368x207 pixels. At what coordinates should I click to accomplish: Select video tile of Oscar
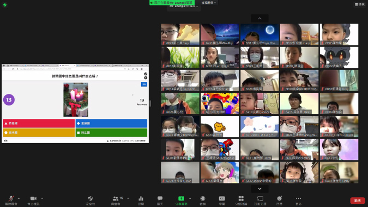(x=180, y=173)
